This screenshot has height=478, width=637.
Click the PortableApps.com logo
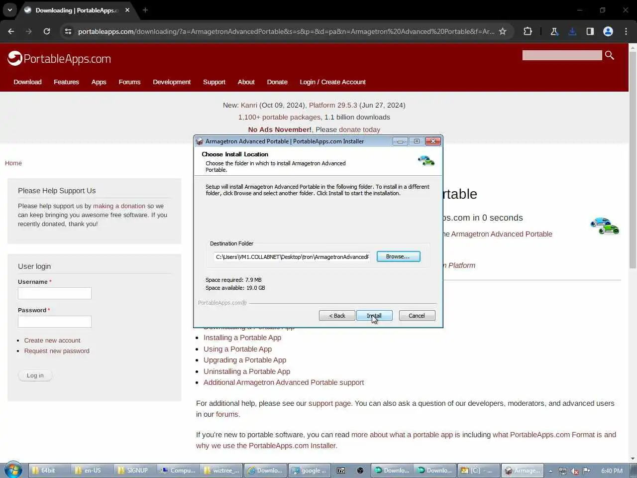pyautogui.click(x=59, y=59)
